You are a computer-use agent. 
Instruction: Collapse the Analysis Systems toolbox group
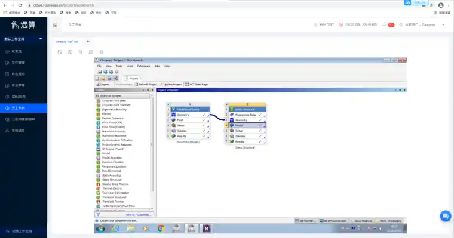[x=97, y=95]
